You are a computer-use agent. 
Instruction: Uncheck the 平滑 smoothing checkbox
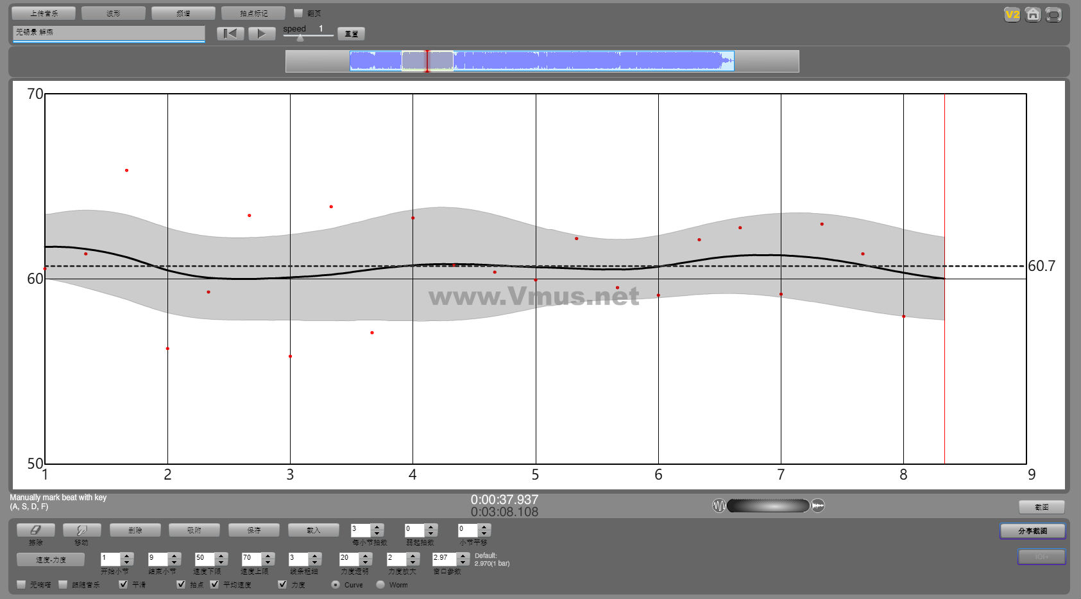point(123,584)
